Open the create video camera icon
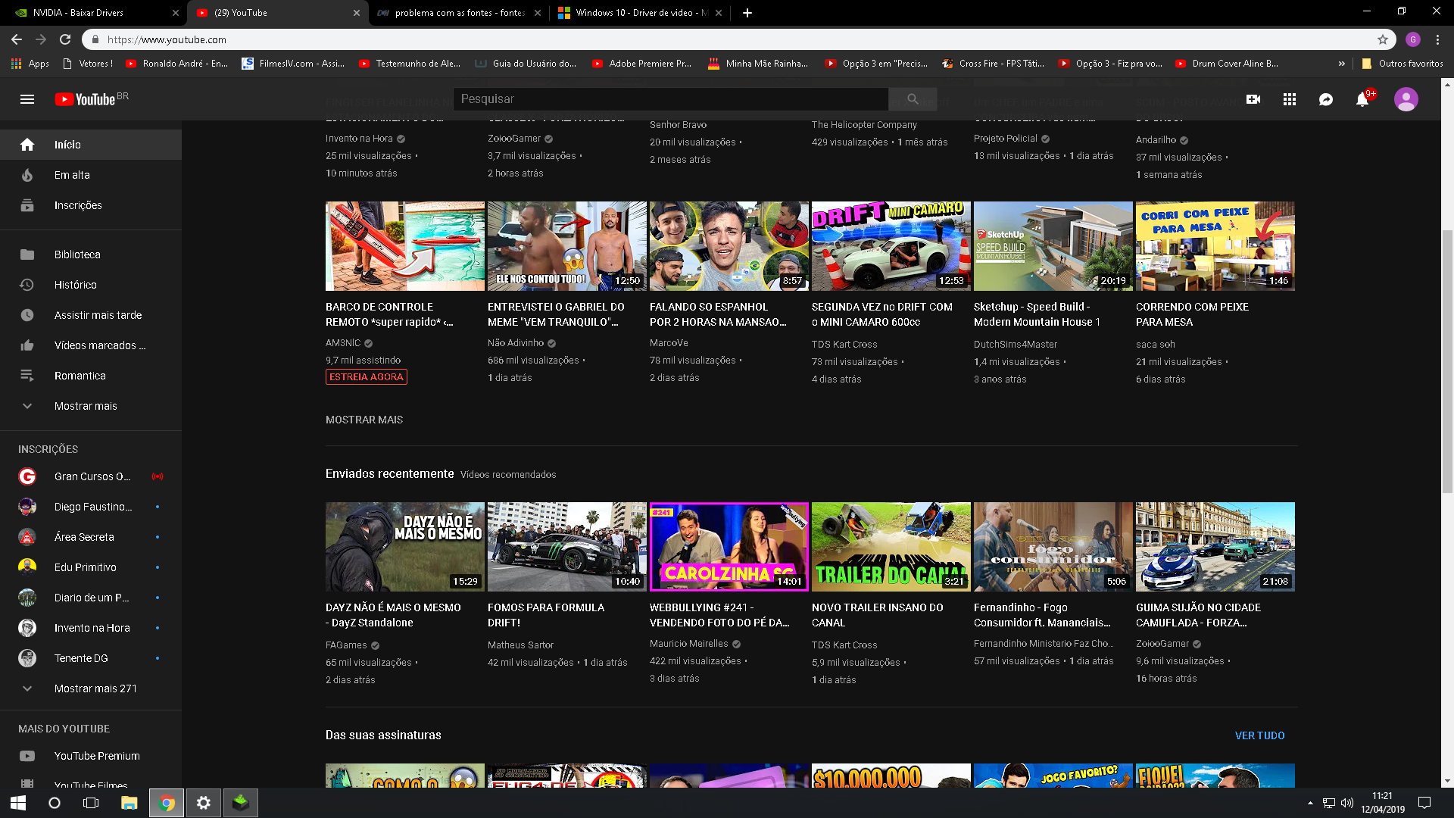1454x818 pixels. [1253, 99]
